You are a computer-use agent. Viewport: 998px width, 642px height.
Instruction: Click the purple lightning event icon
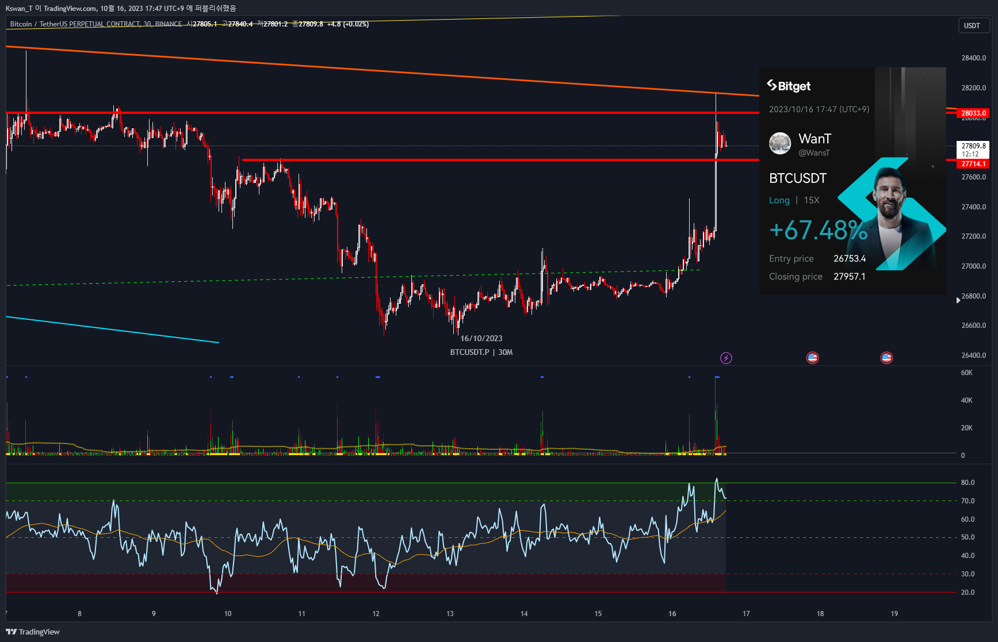[726, 358]
